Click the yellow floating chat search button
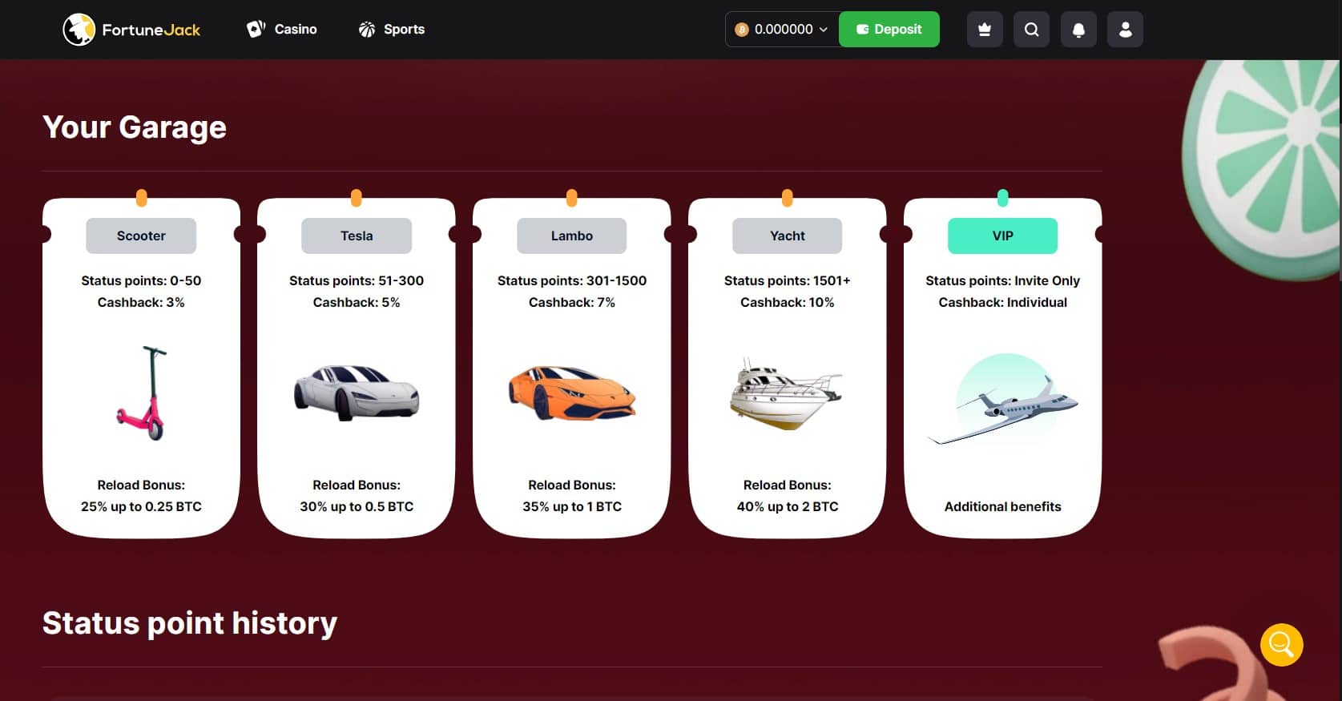This screenshot has height=701, width=1342. pyautogui.click(x=1281, y=645)
